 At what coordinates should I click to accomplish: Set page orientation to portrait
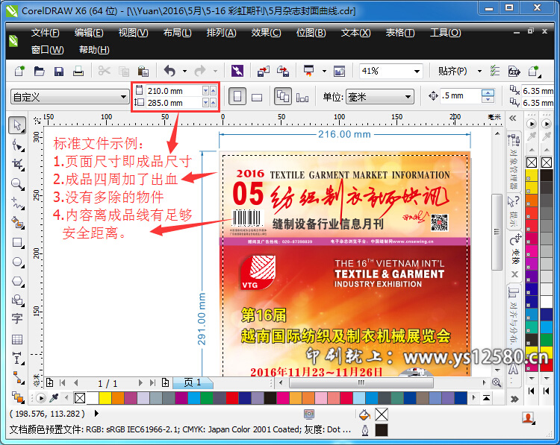click(x=237, y=97)
